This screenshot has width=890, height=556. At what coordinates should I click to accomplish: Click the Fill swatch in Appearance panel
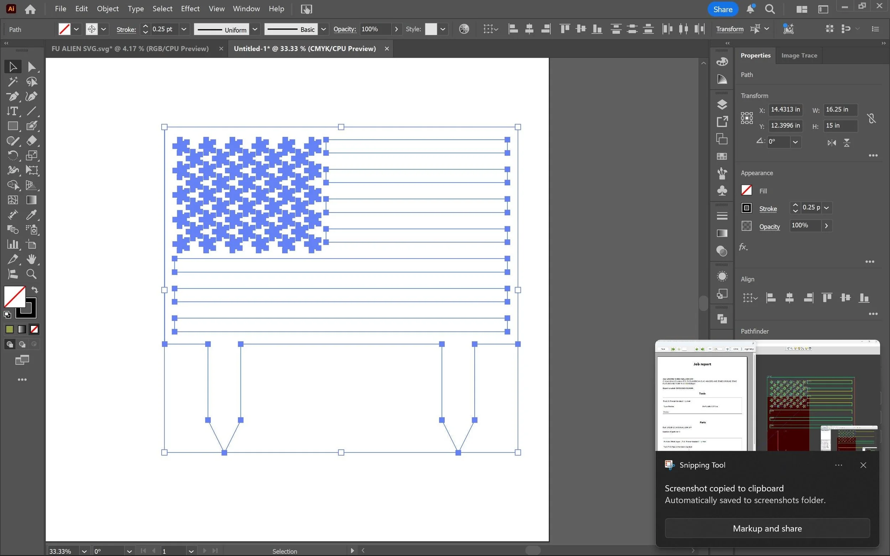point(746,190)
